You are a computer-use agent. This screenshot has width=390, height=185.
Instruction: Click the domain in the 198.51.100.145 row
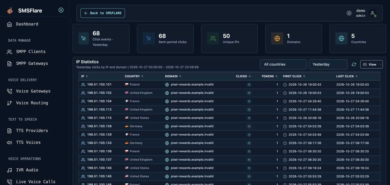point(192,176)
